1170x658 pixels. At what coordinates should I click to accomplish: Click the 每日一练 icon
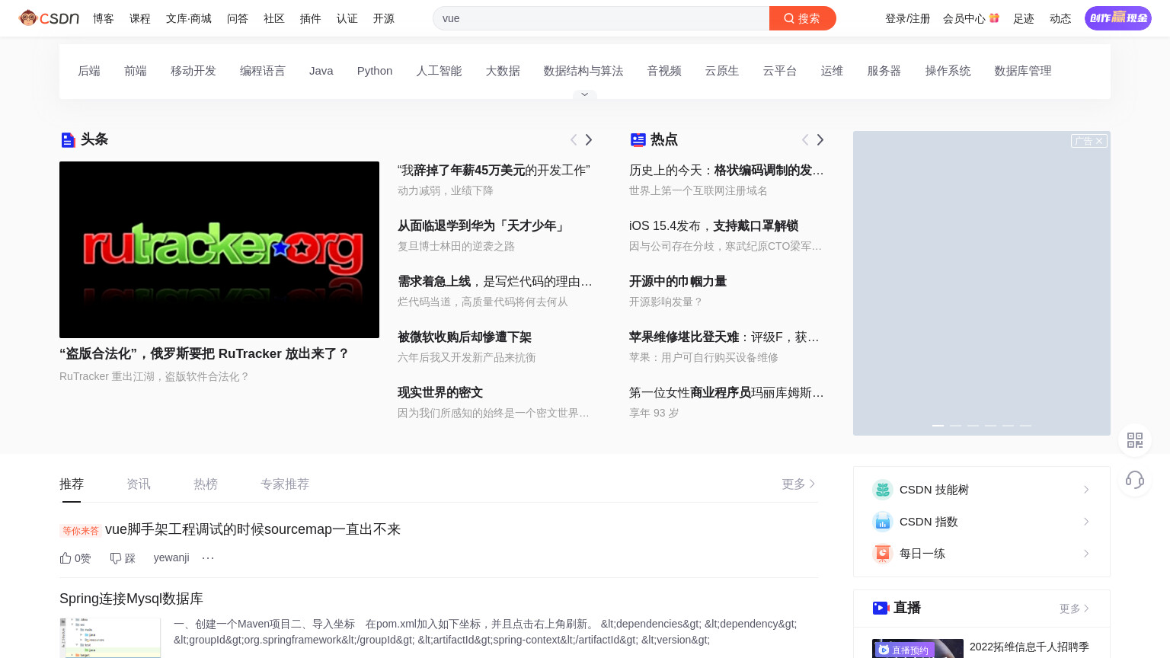[x=882, y=554]
